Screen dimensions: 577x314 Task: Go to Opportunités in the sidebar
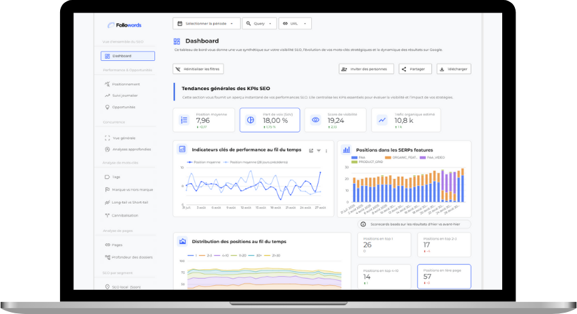click(x=124, y=107)
